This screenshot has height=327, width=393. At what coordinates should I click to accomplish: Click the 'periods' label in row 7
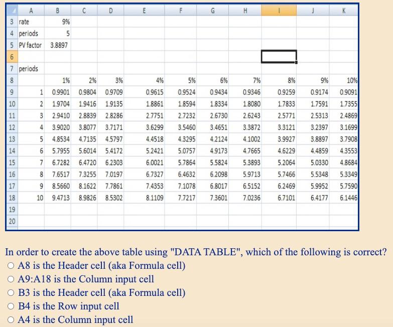pos(31,69)
